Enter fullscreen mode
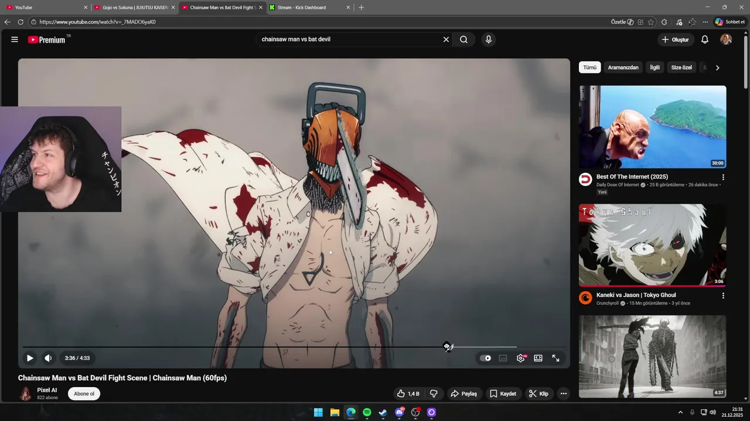The height and width of the screenshot is (421, 750). pyautogui.click(x=555, y=358)
